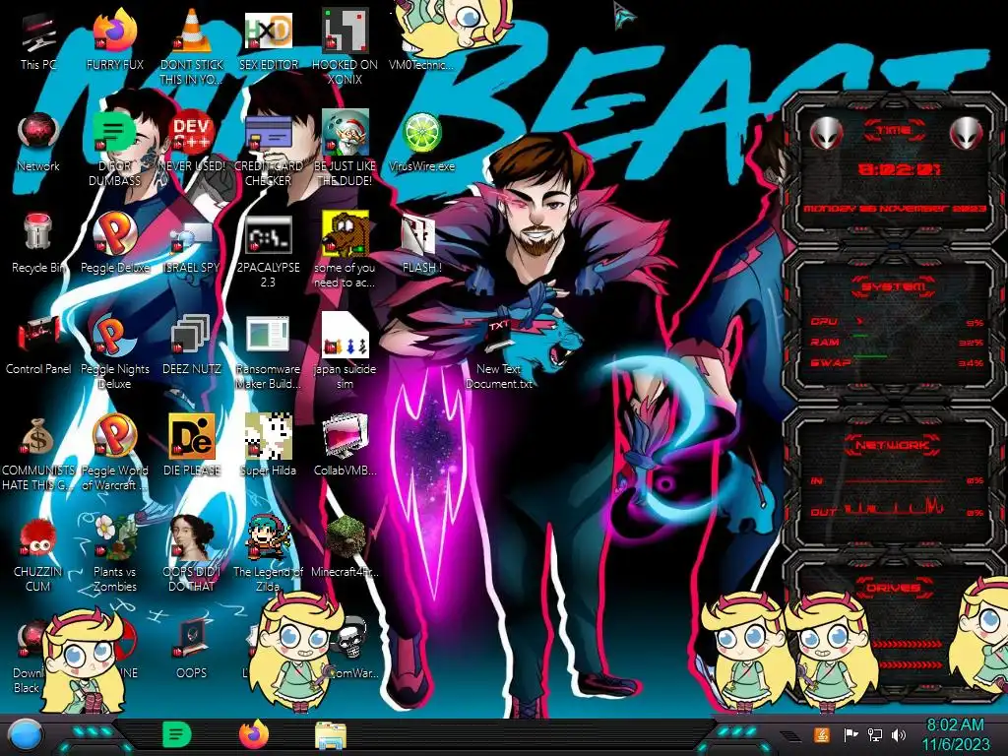The image size is (1008, 756).
Task: Open the green app in the taskbar
Action: coord(177,734)
